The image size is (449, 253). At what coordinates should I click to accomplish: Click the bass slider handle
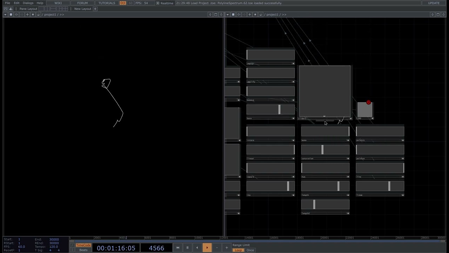[279, 109]
